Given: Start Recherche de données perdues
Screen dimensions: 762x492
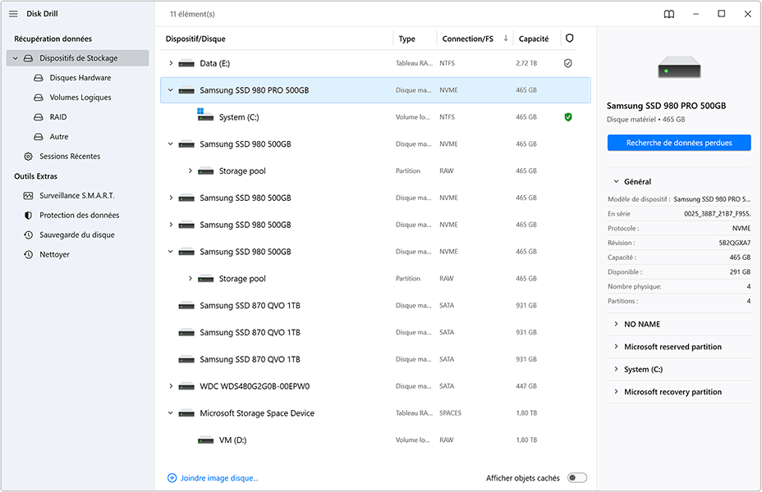Looking at the screenshot, I should (x=679, y=143).
